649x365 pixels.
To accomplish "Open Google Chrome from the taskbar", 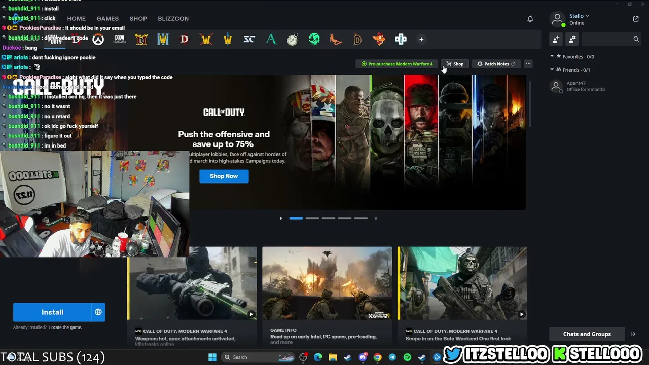I will pyautogui.click(x=378, y=357).
